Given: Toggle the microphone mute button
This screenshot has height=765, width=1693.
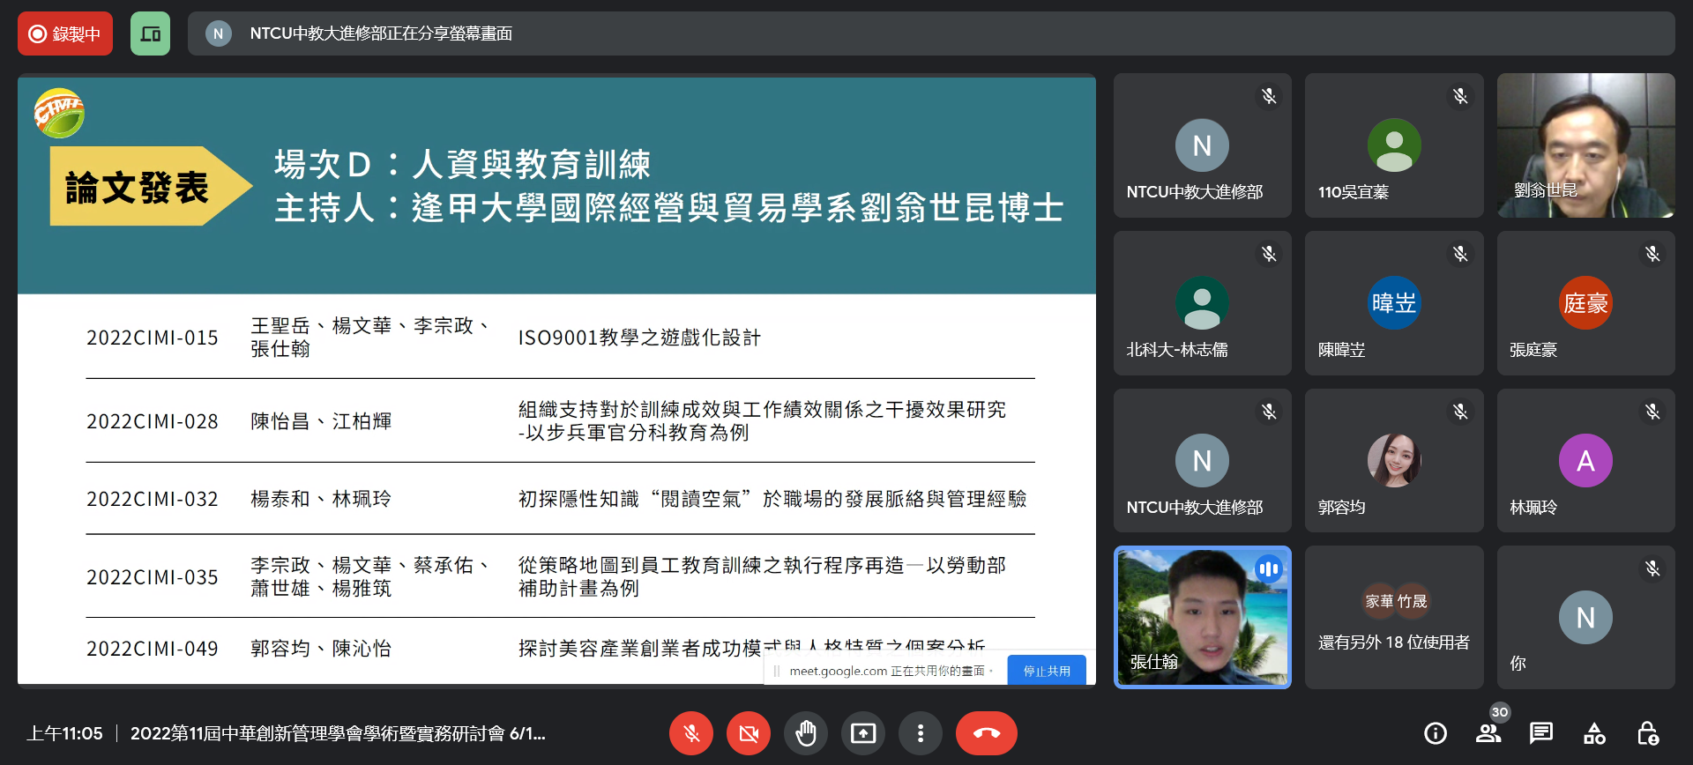Looking at the screenshot, I should pyautogui.click(x=691, y=733).
